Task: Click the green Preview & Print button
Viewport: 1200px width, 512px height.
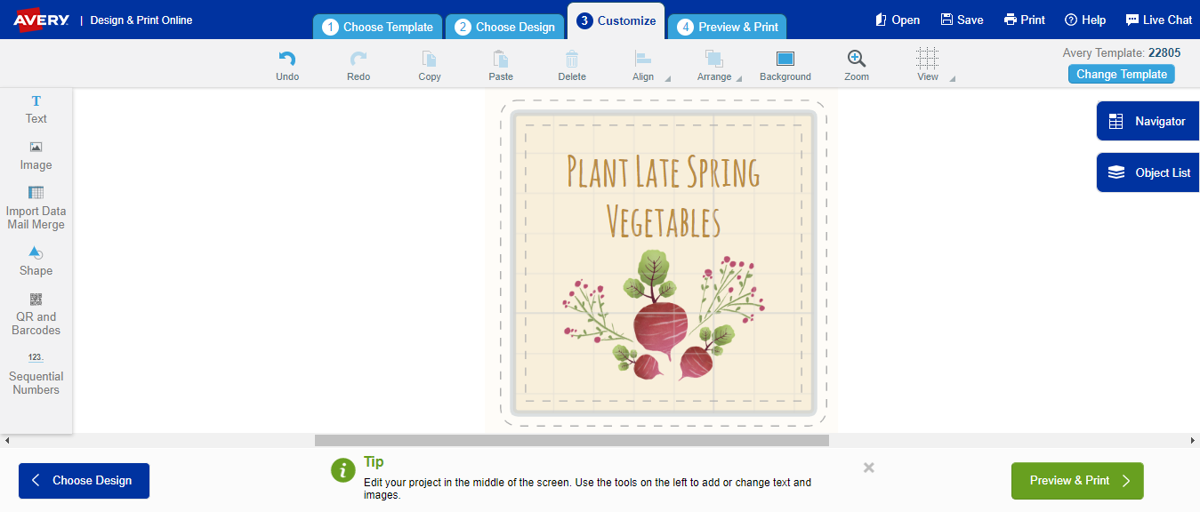Action: click(x=1077, y=481)
